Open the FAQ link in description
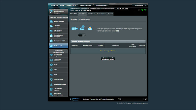 coord(117,31)
